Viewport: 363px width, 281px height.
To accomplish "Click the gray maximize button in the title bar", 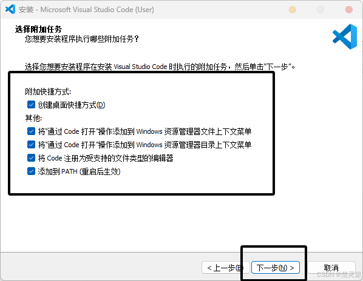I will 321,10.
